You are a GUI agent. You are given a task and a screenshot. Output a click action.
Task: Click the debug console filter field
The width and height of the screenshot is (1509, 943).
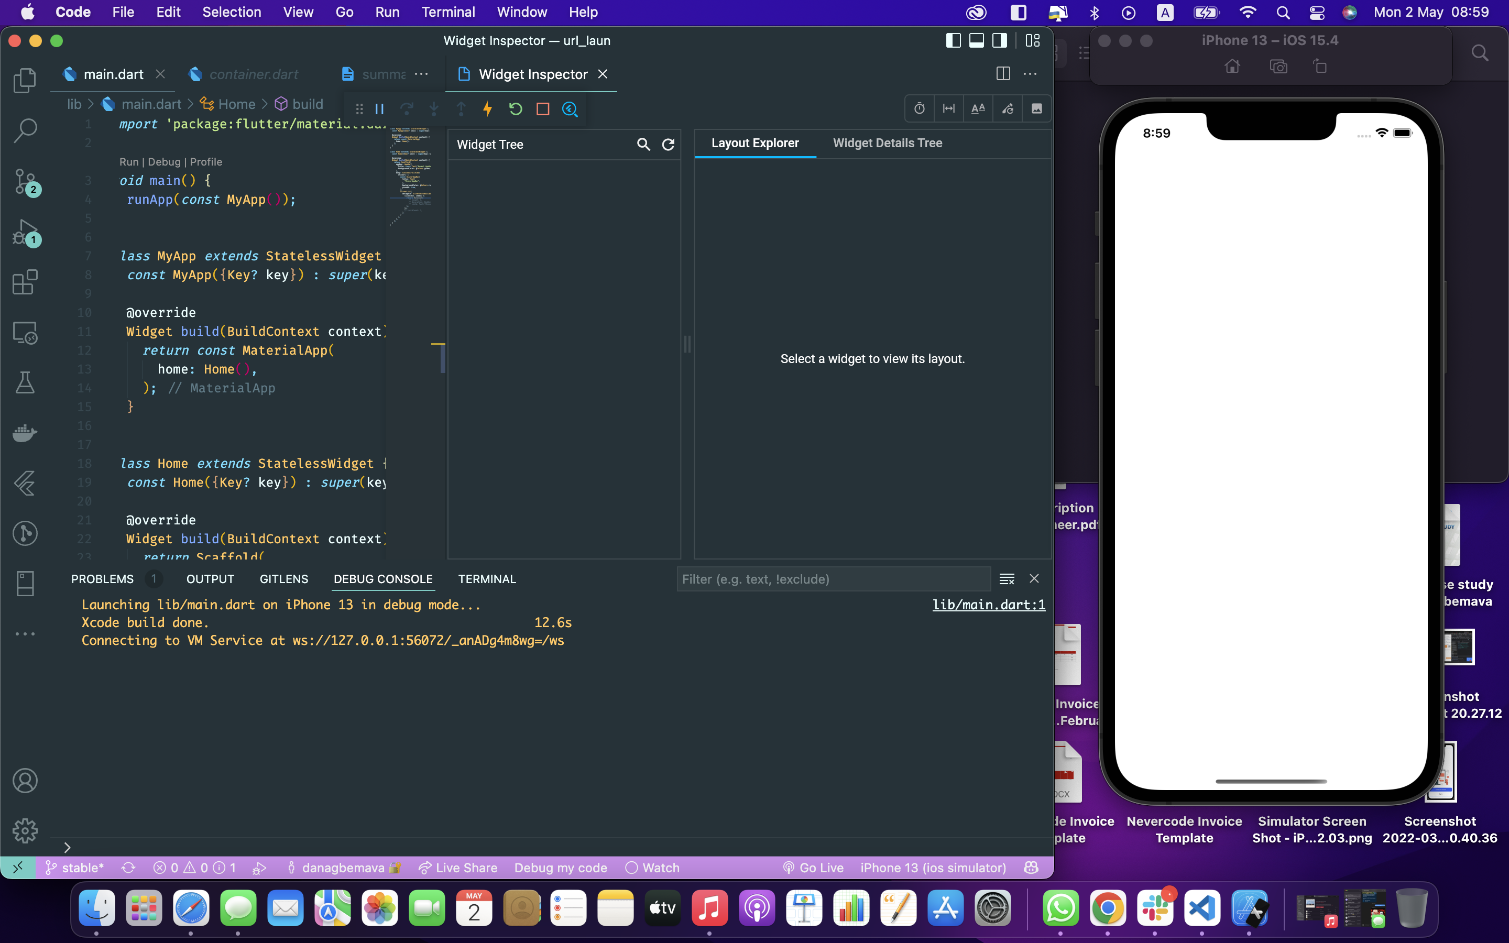[833, 579]
